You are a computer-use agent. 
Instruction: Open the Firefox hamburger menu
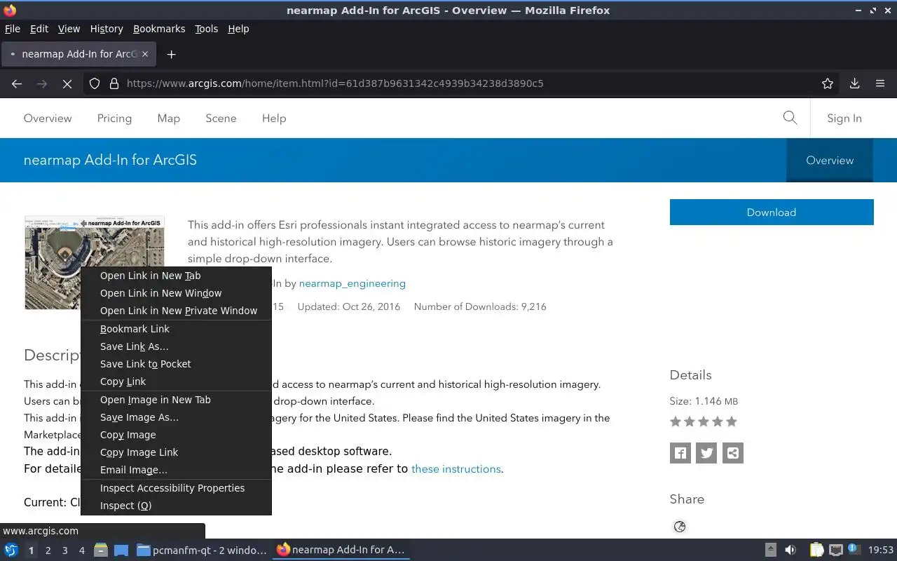880,83
